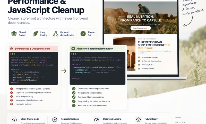This screenshot has width=206, height=124.
Task: Click warning icon beside Duplicate script loading
Action: click(x=12, y=92)
